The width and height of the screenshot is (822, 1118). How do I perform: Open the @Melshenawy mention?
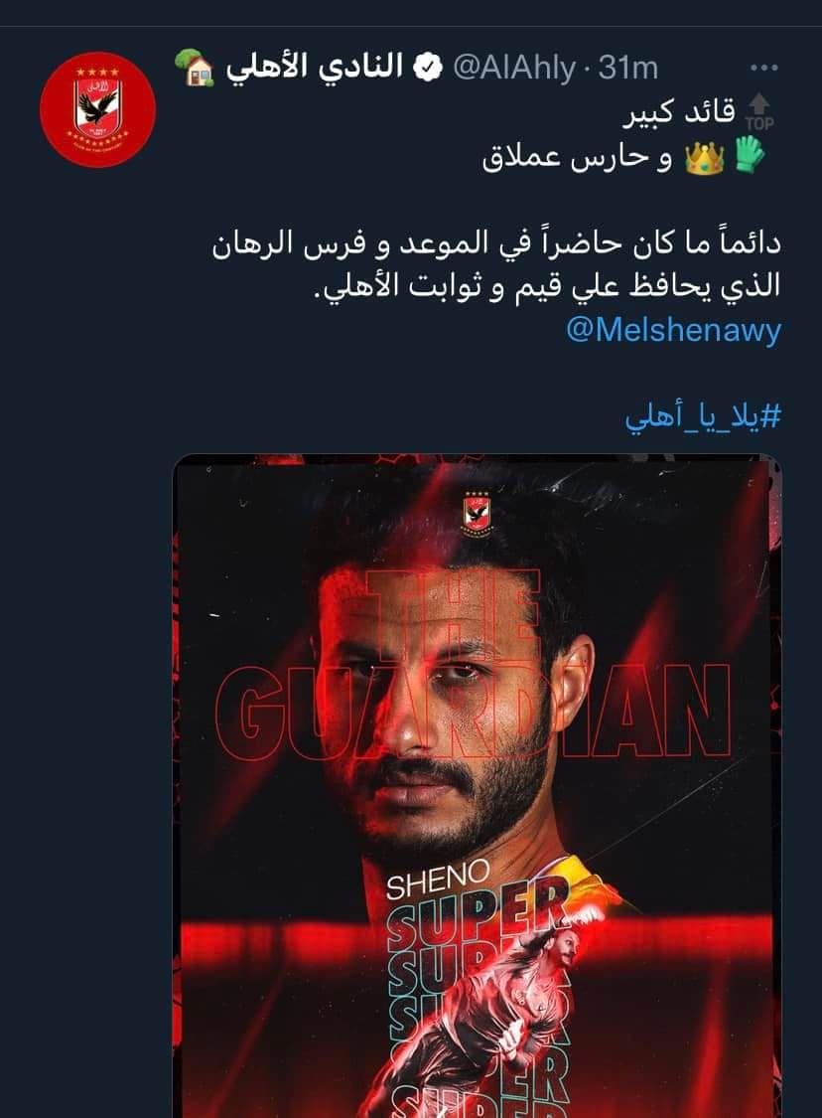(x=674, y=330)
